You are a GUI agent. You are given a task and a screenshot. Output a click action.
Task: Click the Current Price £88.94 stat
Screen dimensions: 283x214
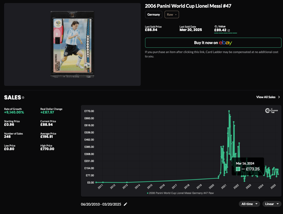coord(46,125)
